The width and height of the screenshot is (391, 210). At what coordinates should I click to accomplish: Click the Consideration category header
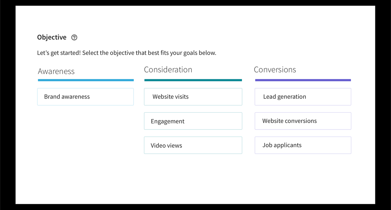coord(168,70)
